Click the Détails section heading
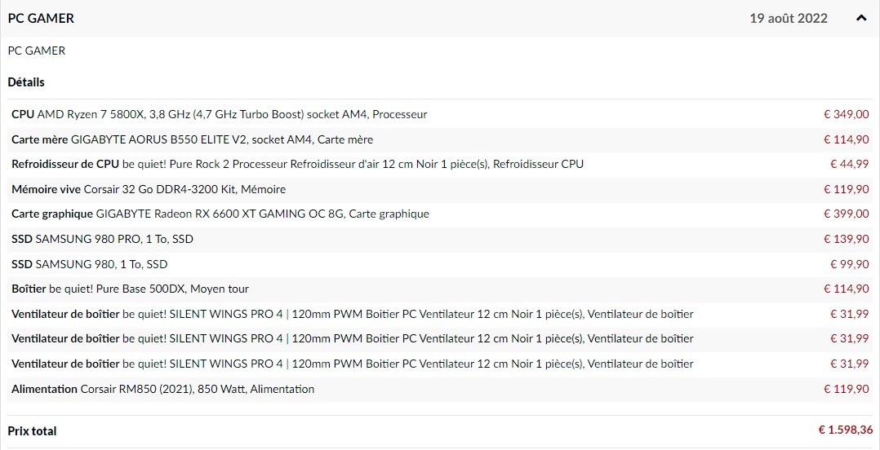Viewport: 880px width, 450px height. [x=26, y=82]
